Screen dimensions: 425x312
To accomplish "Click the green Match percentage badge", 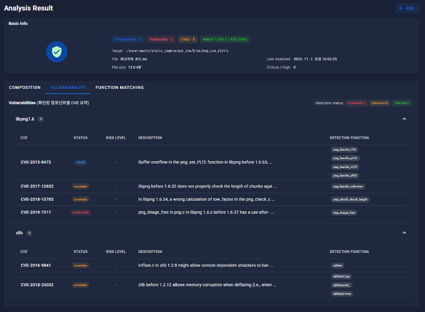I will click(x=225, y=39).
